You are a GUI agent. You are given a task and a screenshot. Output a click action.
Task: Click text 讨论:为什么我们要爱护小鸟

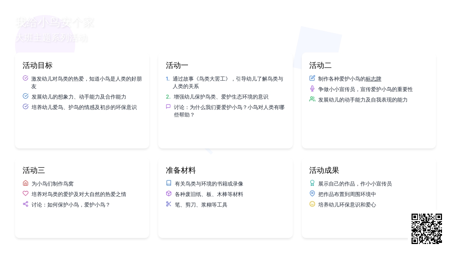coord(229,111)
